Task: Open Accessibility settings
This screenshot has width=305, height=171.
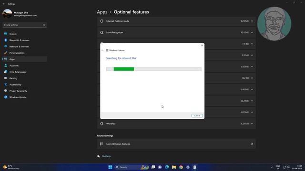Action: [x=24, y=85]
